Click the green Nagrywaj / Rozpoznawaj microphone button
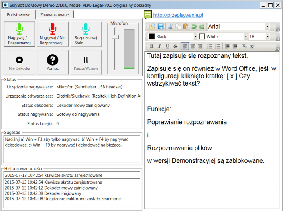This screenshot has width=283, height=211. (19, 34)
